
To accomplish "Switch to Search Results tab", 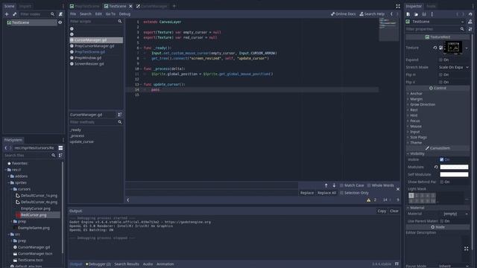I will click(x=127, y=264).
